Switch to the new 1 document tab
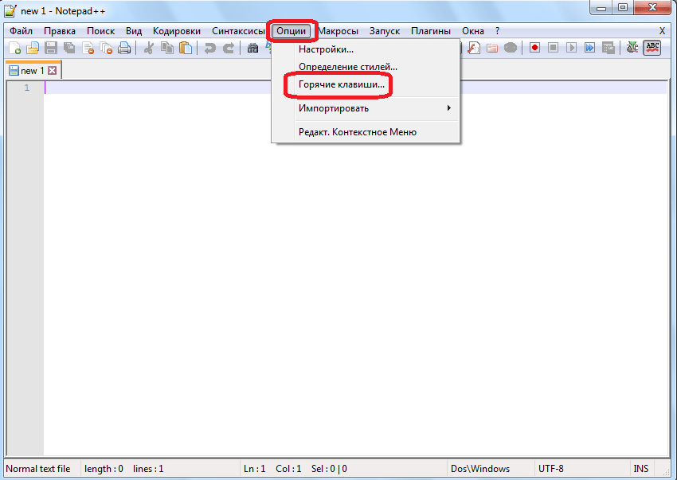Screen dimensions: 677x480 pyautogui.click(x=29, y=71)
